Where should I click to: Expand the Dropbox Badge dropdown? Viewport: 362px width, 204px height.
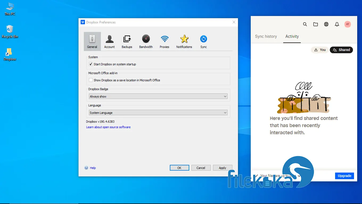click(158, 96)
